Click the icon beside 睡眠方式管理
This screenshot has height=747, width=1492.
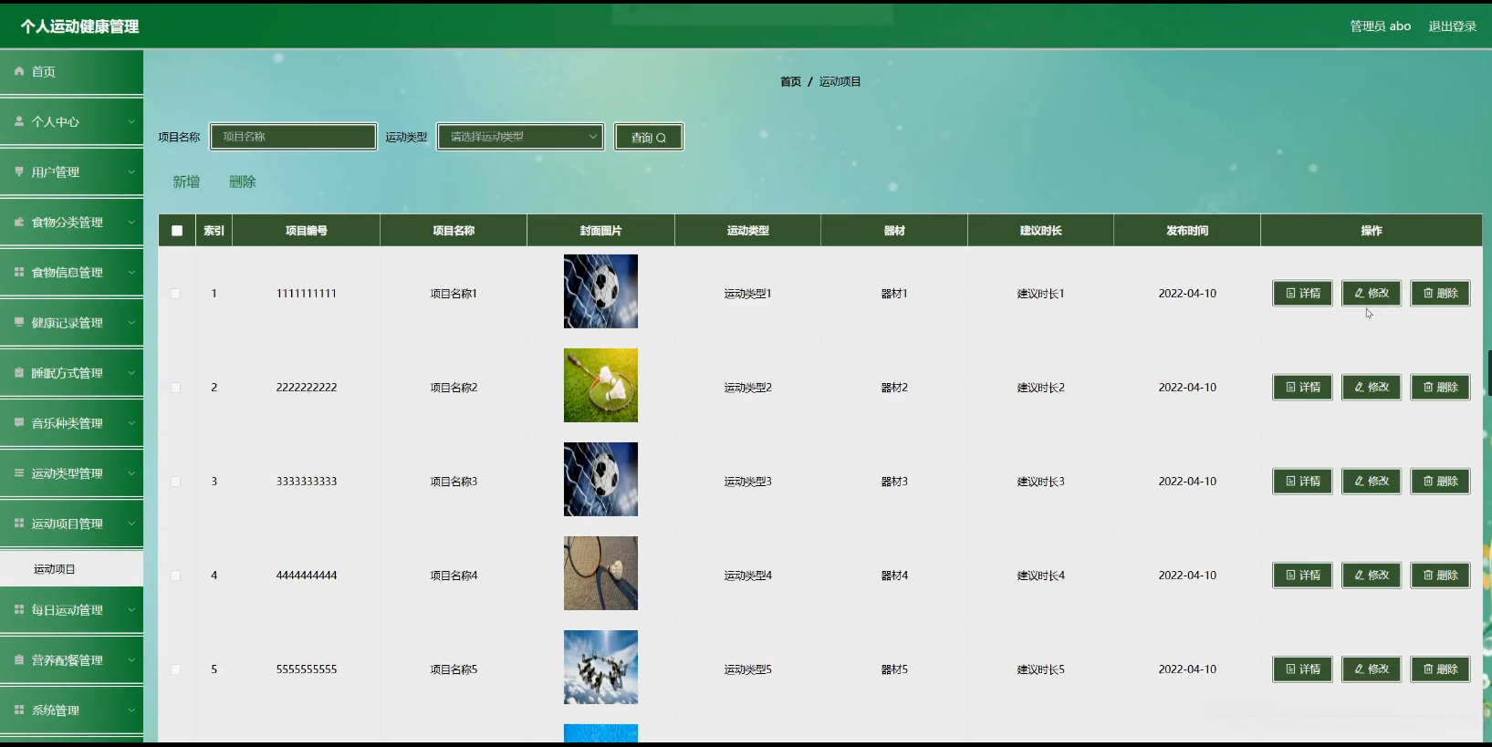19,372
